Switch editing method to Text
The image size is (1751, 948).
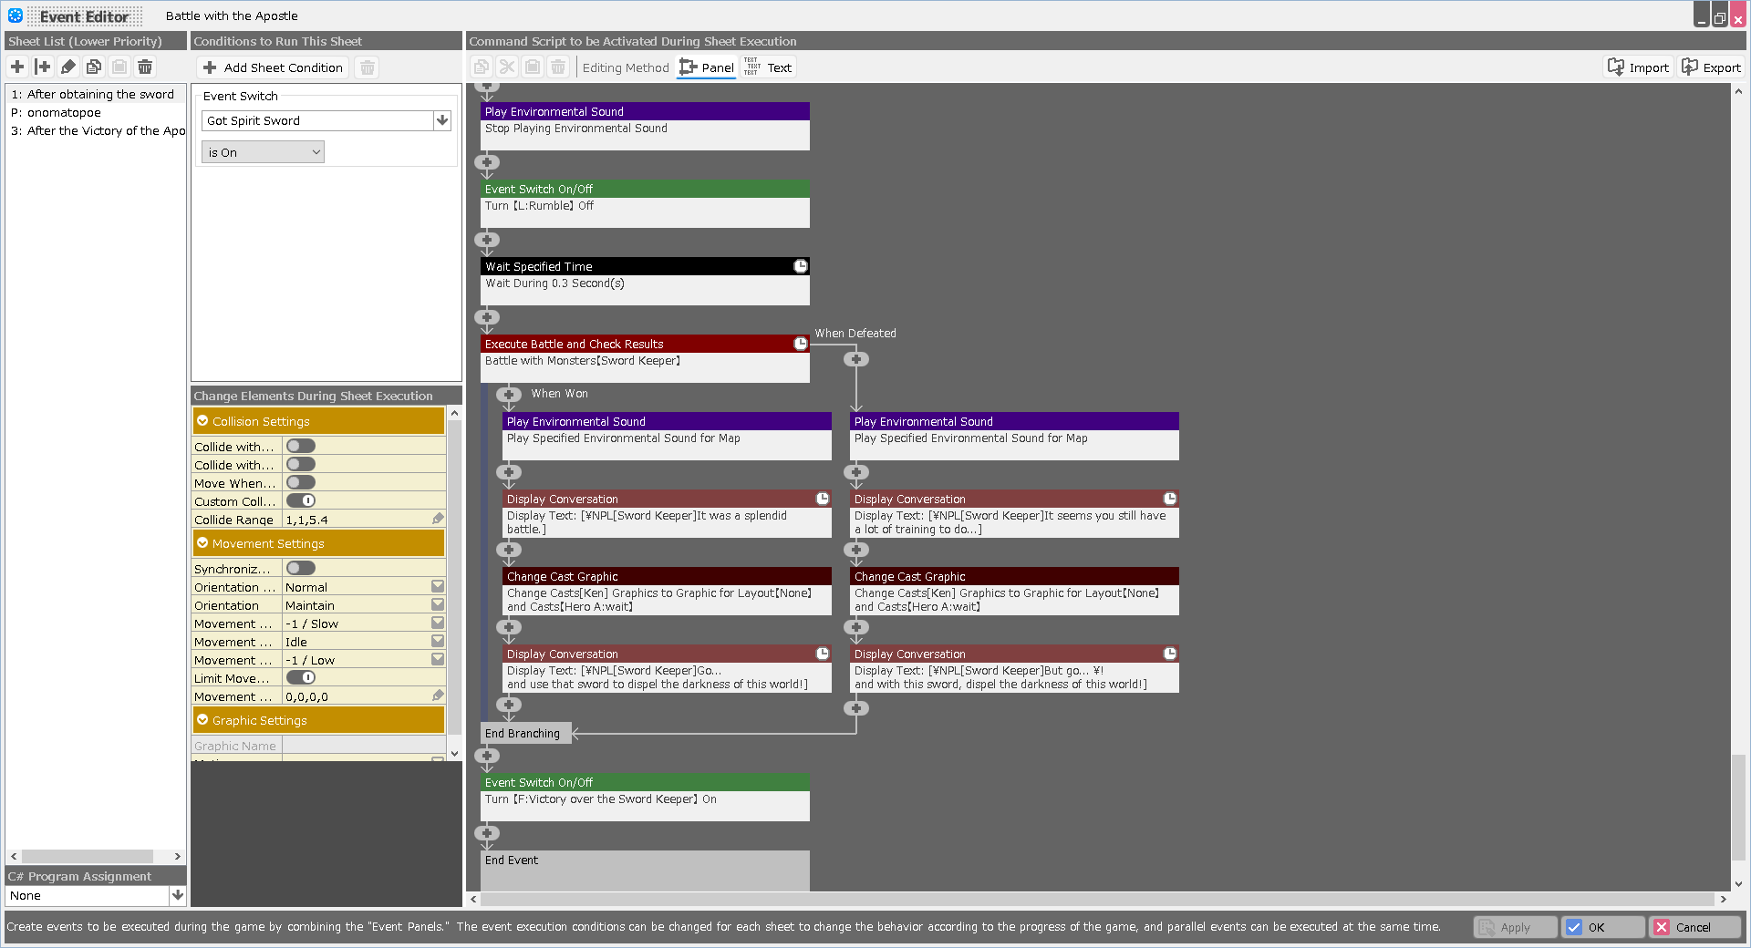(x=768, y=67)
